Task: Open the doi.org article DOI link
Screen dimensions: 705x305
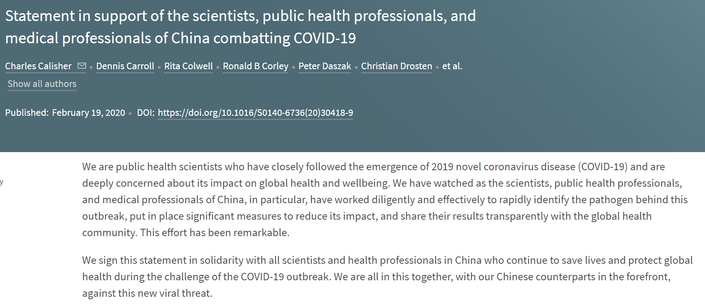Action: pyautogui.click(x=255, y=113)
